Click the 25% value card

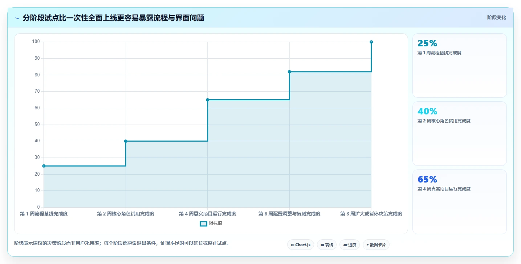point(459,66)
